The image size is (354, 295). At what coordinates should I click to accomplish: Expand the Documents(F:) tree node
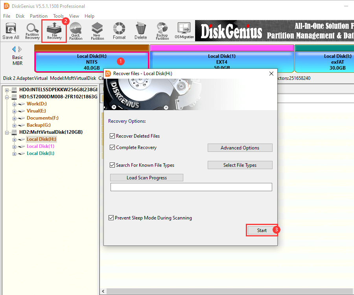tap(14, 118)
